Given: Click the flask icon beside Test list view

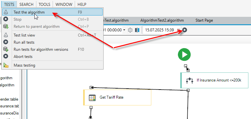Looking at the screenshot, I should point(6,35).
